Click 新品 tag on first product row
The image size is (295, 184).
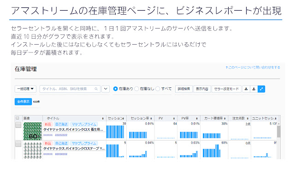click(48, 124)
